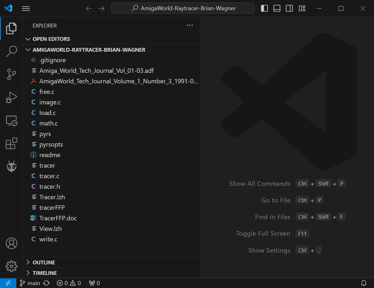Click the Show All Commands label
Screen dimensions: 374x288
(x=260, y=184)
